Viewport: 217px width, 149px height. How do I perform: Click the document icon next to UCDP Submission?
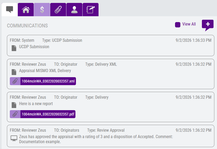click(14, 48)
